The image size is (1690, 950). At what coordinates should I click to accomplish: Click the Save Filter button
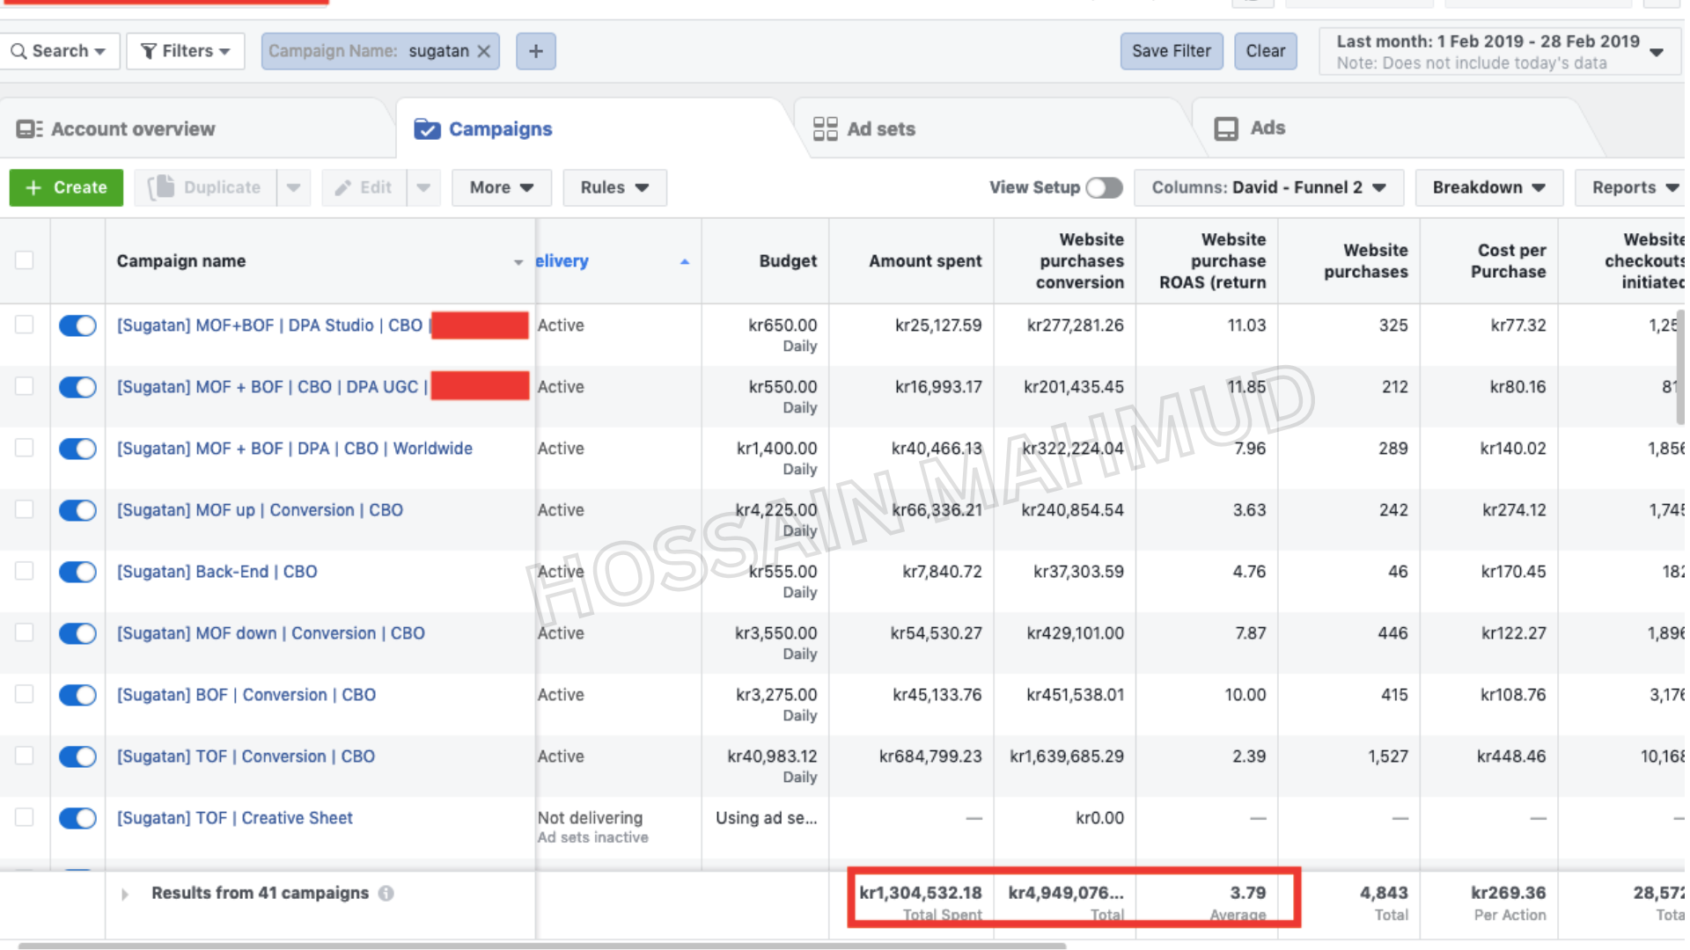click(x=1172, y=51)
